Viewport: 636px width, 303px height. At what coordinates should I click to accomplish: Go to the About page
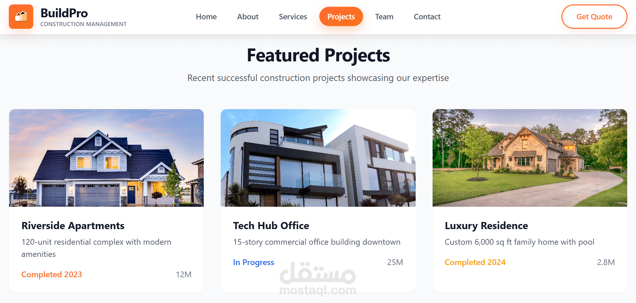click(x=248, y=17)
